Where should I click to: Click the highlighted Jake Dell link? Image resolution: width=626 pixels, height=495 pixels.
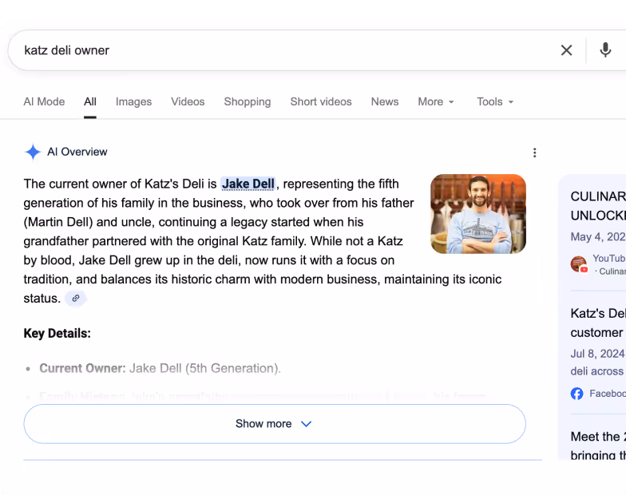pos(248,184)
